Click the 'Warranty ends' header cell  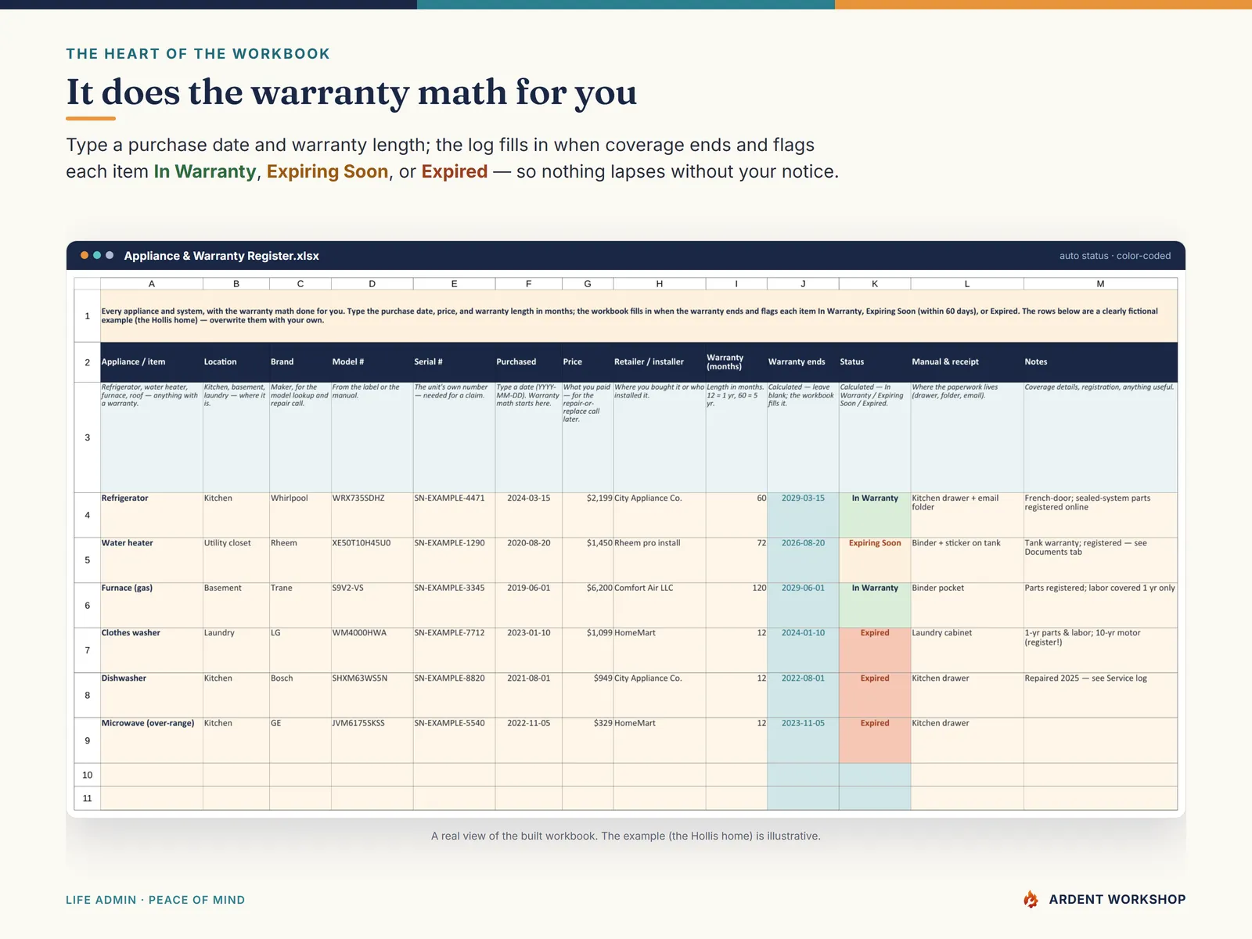click(803, 362)
